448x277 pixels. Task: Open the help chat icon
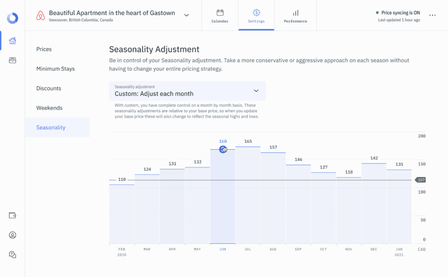[12, 255]
